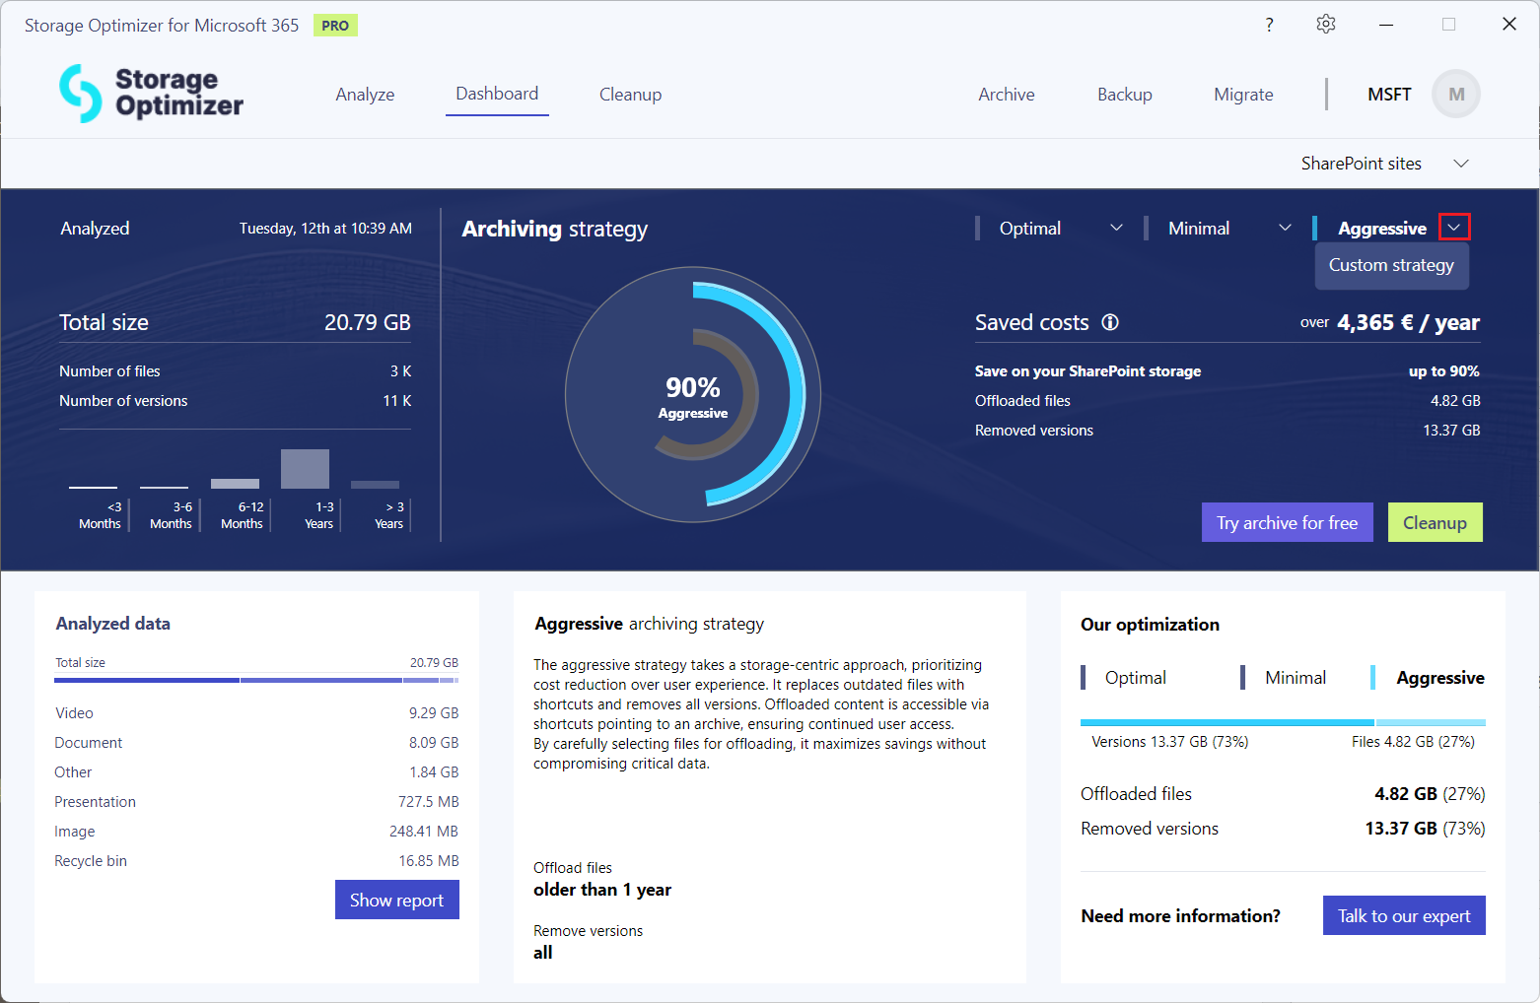Open the user avatar M profile
The width and height of the screenshot is (1540, 1003).
pyautogui.click(x=1455, y=95)
